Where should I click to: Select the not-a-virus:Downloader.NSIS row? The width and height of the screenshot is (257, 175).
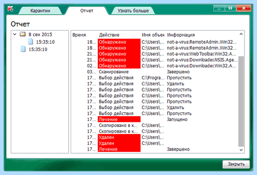(155, 60)
